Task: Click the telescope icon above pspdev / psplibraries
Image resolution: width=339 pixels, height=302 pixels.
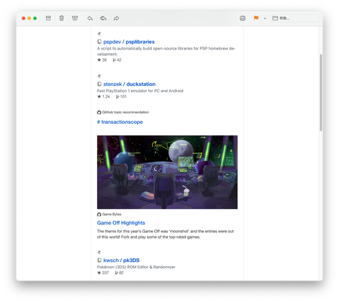Action: pyautogui.click(x=99, y=34)
